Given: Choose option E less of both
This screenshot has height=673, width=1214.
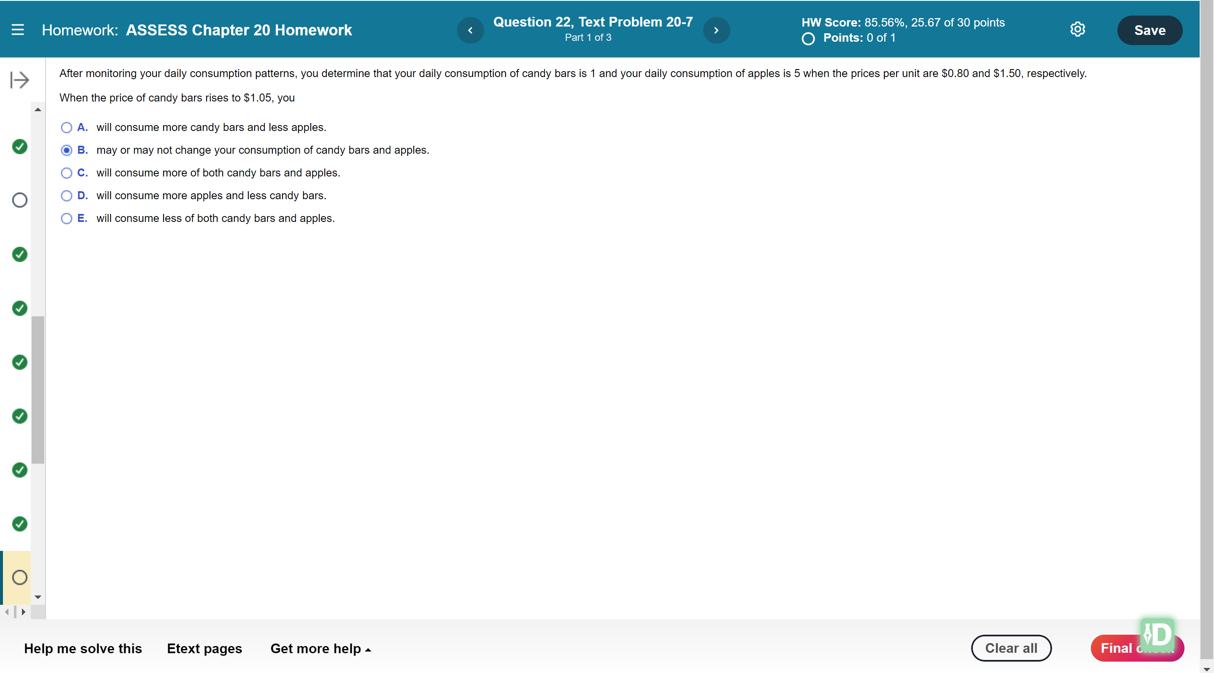Looking at the screenshot, I should point(67,219).
